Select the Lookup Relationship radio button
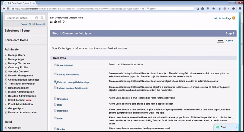The width and height of the screenshot is (244, 132). 55,74
